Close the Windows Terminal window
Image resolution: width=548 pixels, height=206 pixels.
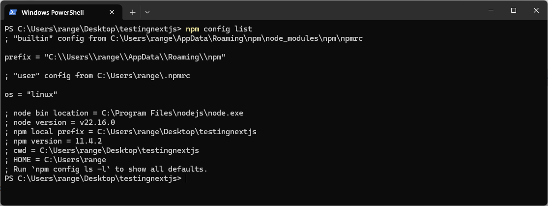pyautogui.click(x=536, y=10)
